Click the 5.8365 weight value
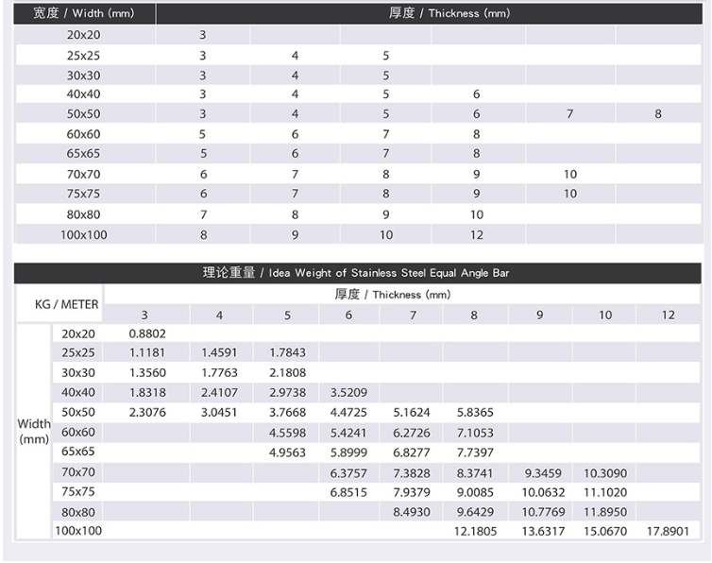Screen dimensions: 712x563 point(475,413)
